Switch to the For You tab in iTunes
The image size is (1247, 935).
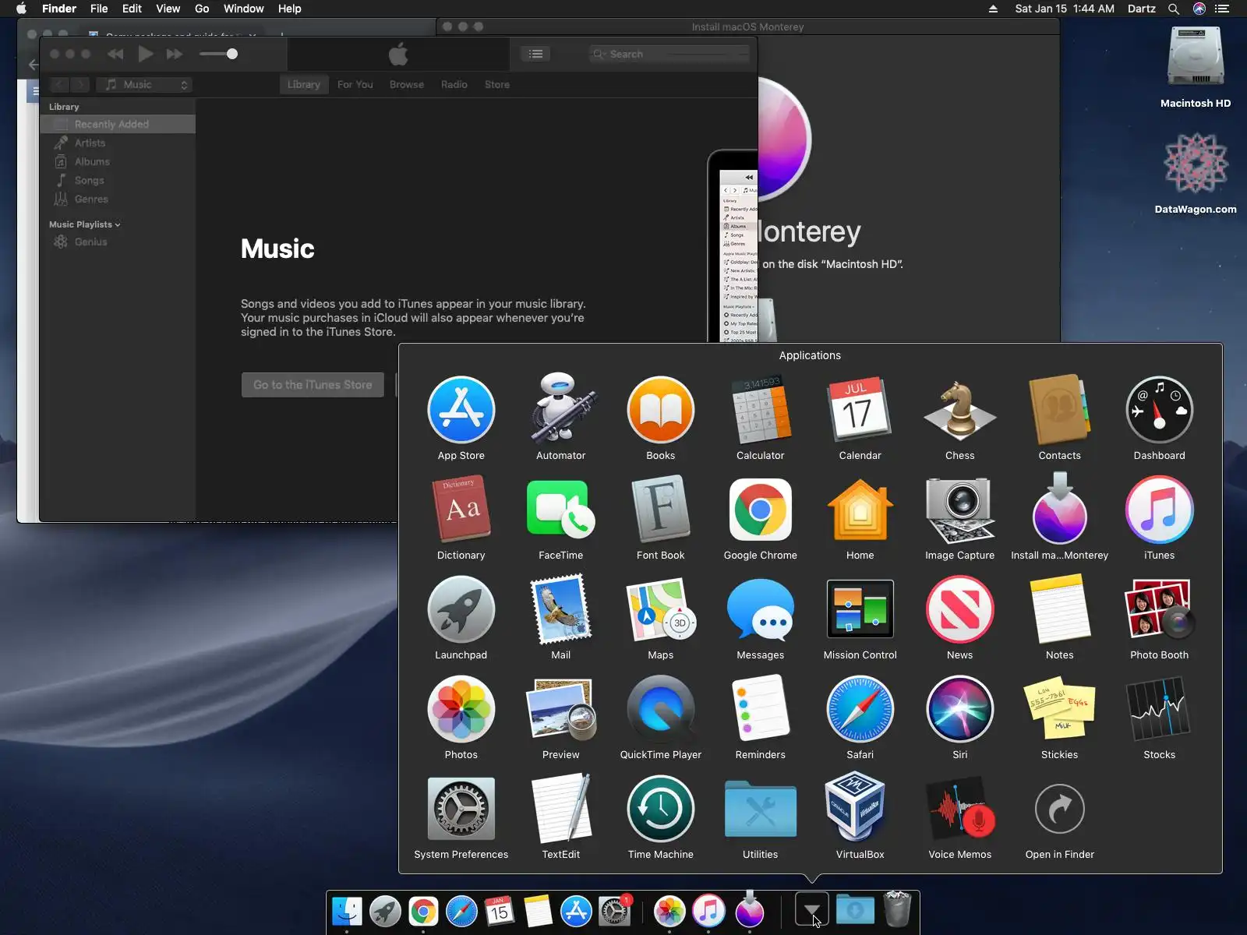pos(355,84)
